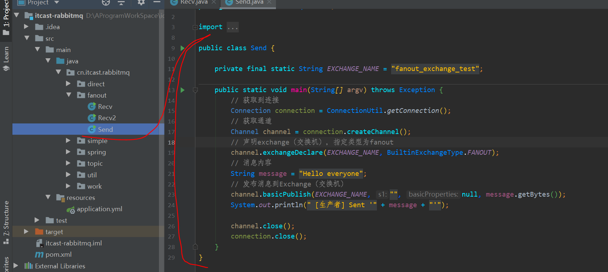
Task: Click the application.yml Spring config icon
Action: click(71, 209)
